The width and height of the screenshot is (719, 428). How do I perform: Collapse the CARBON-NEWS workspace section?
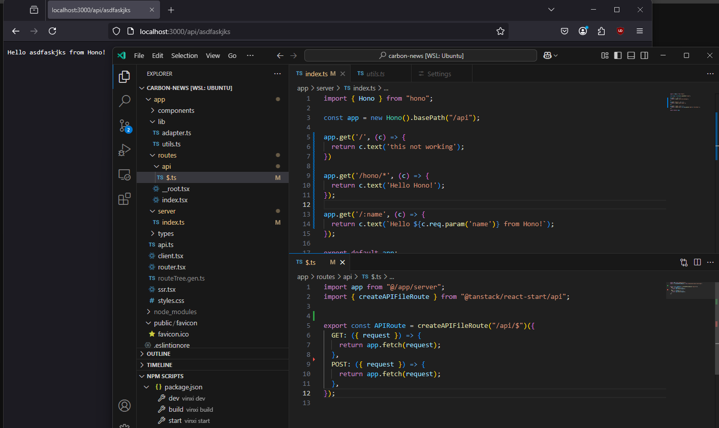pos(142,88)
